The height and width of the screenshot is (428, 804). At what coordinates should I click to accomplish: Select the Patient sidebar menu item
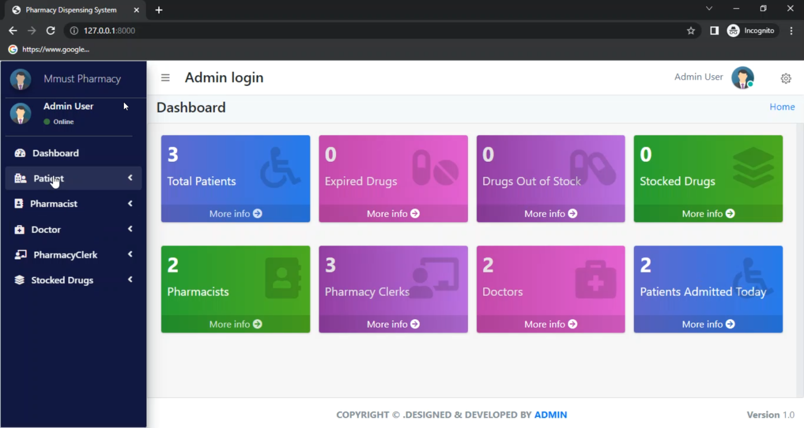point(73,178)
